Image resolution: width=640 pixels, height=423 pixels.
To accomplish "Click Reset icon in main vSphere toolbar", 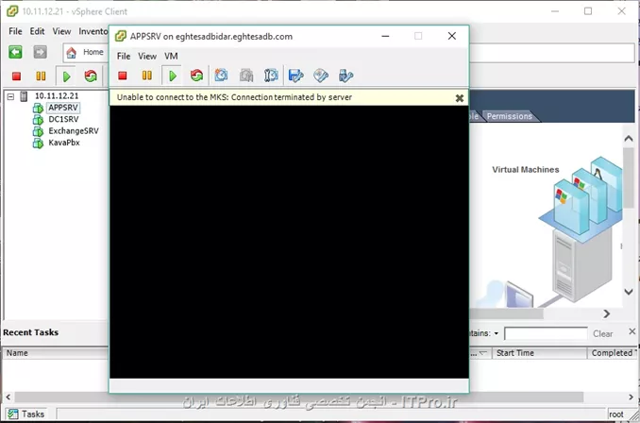I will click(x=91, y=76).
